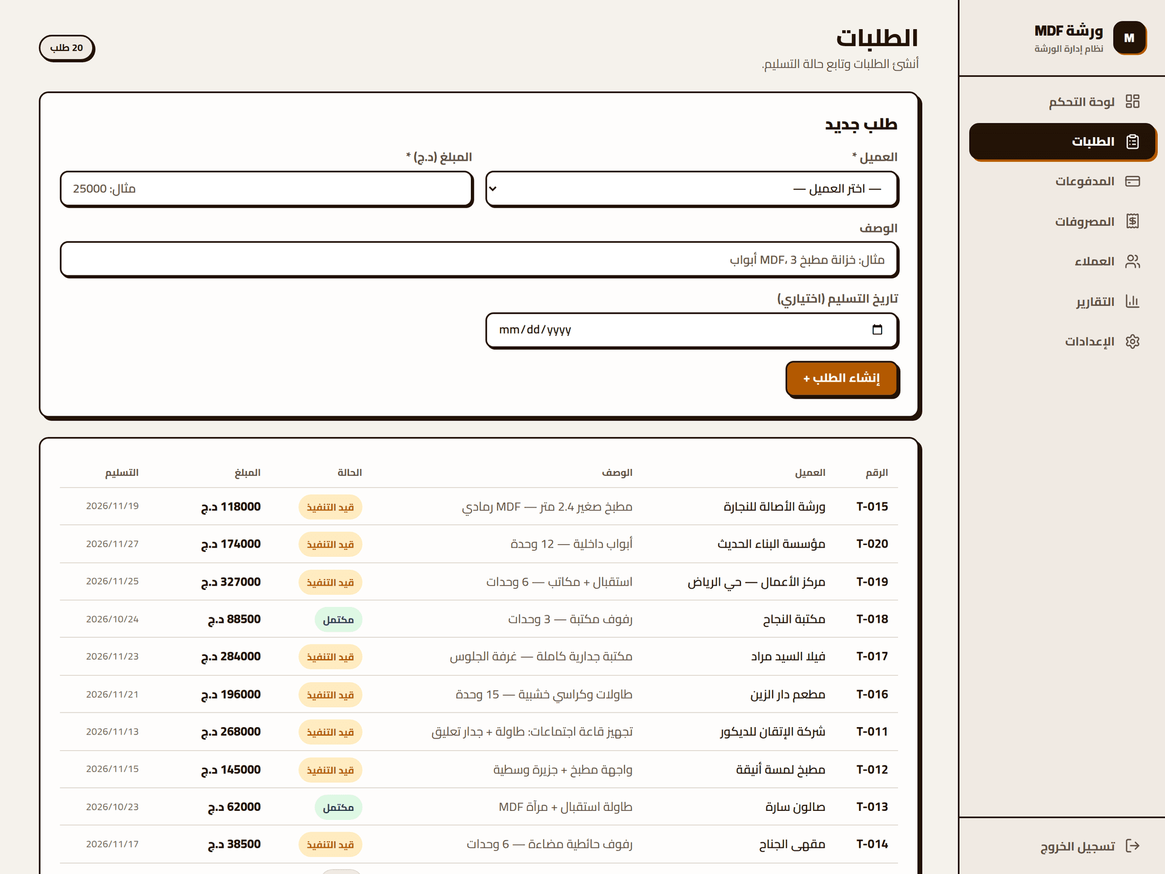Viewport: 1165px width, 874px height.
Task: Click the M workshop logo badge
Action: tap(1129, 38)
